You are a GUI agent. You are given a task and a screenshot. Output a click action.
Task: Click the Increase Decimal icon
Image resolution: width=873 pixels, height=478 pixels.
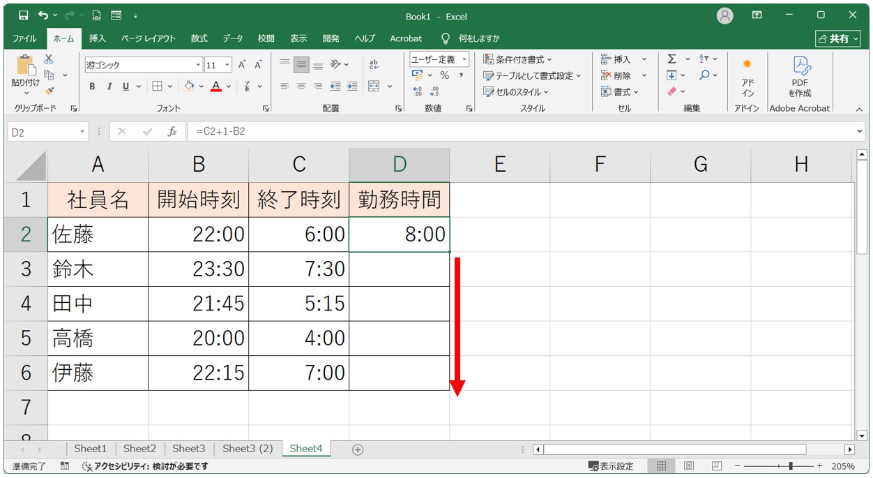(x=418, y=91)
